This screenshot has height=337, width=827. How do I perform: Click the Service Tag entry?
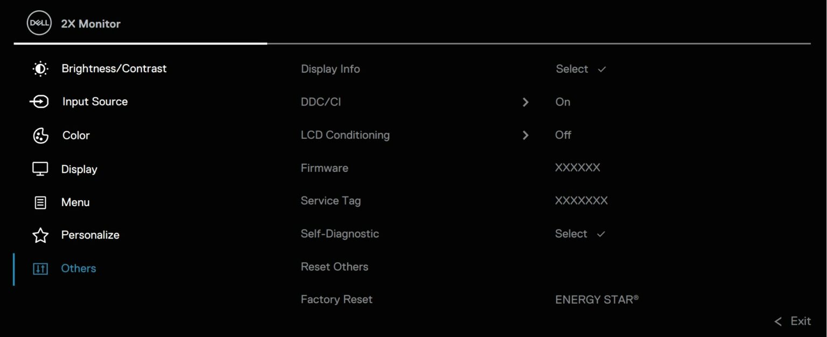point(331,201)
